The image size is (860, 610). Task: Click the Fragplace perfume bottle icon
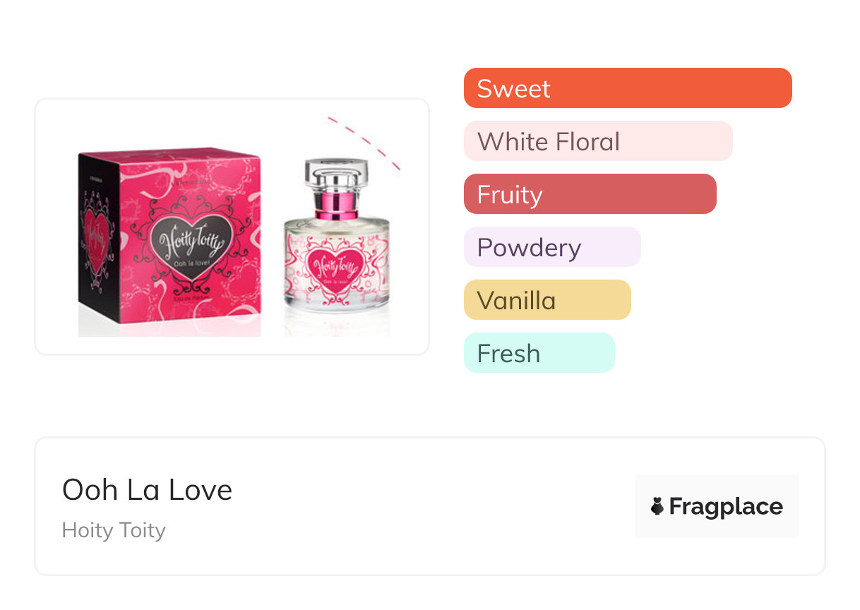pyautogui.click(x=657, y=506)
